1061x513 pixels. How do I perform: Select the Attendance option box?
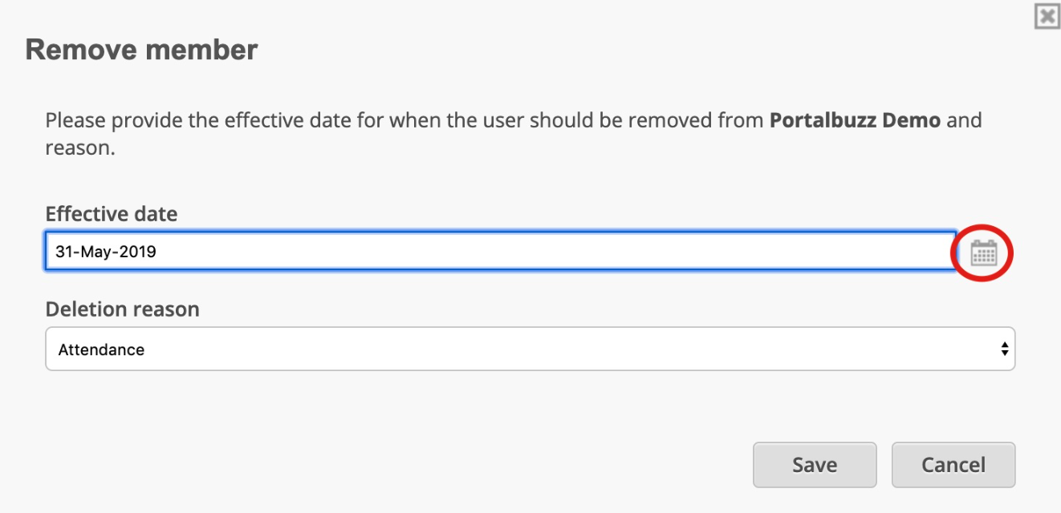coord(530,349)
